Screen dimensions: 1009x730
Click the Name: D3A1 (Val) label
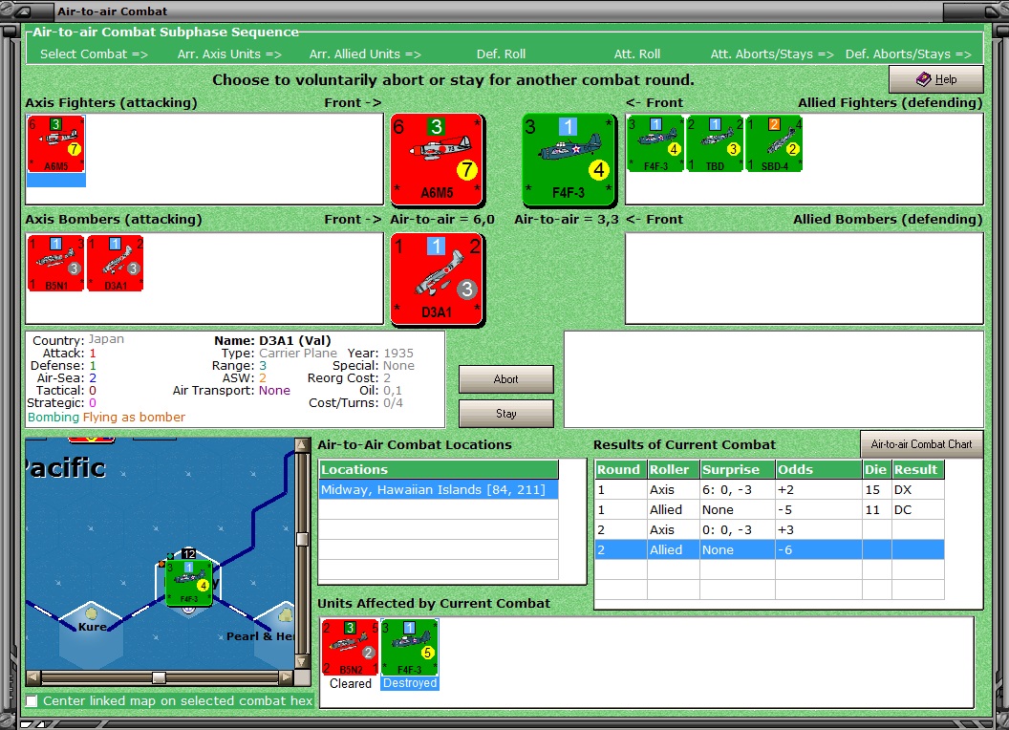coord(272,340)
